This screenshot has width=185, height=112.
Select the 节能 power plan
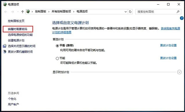point(57,58)
